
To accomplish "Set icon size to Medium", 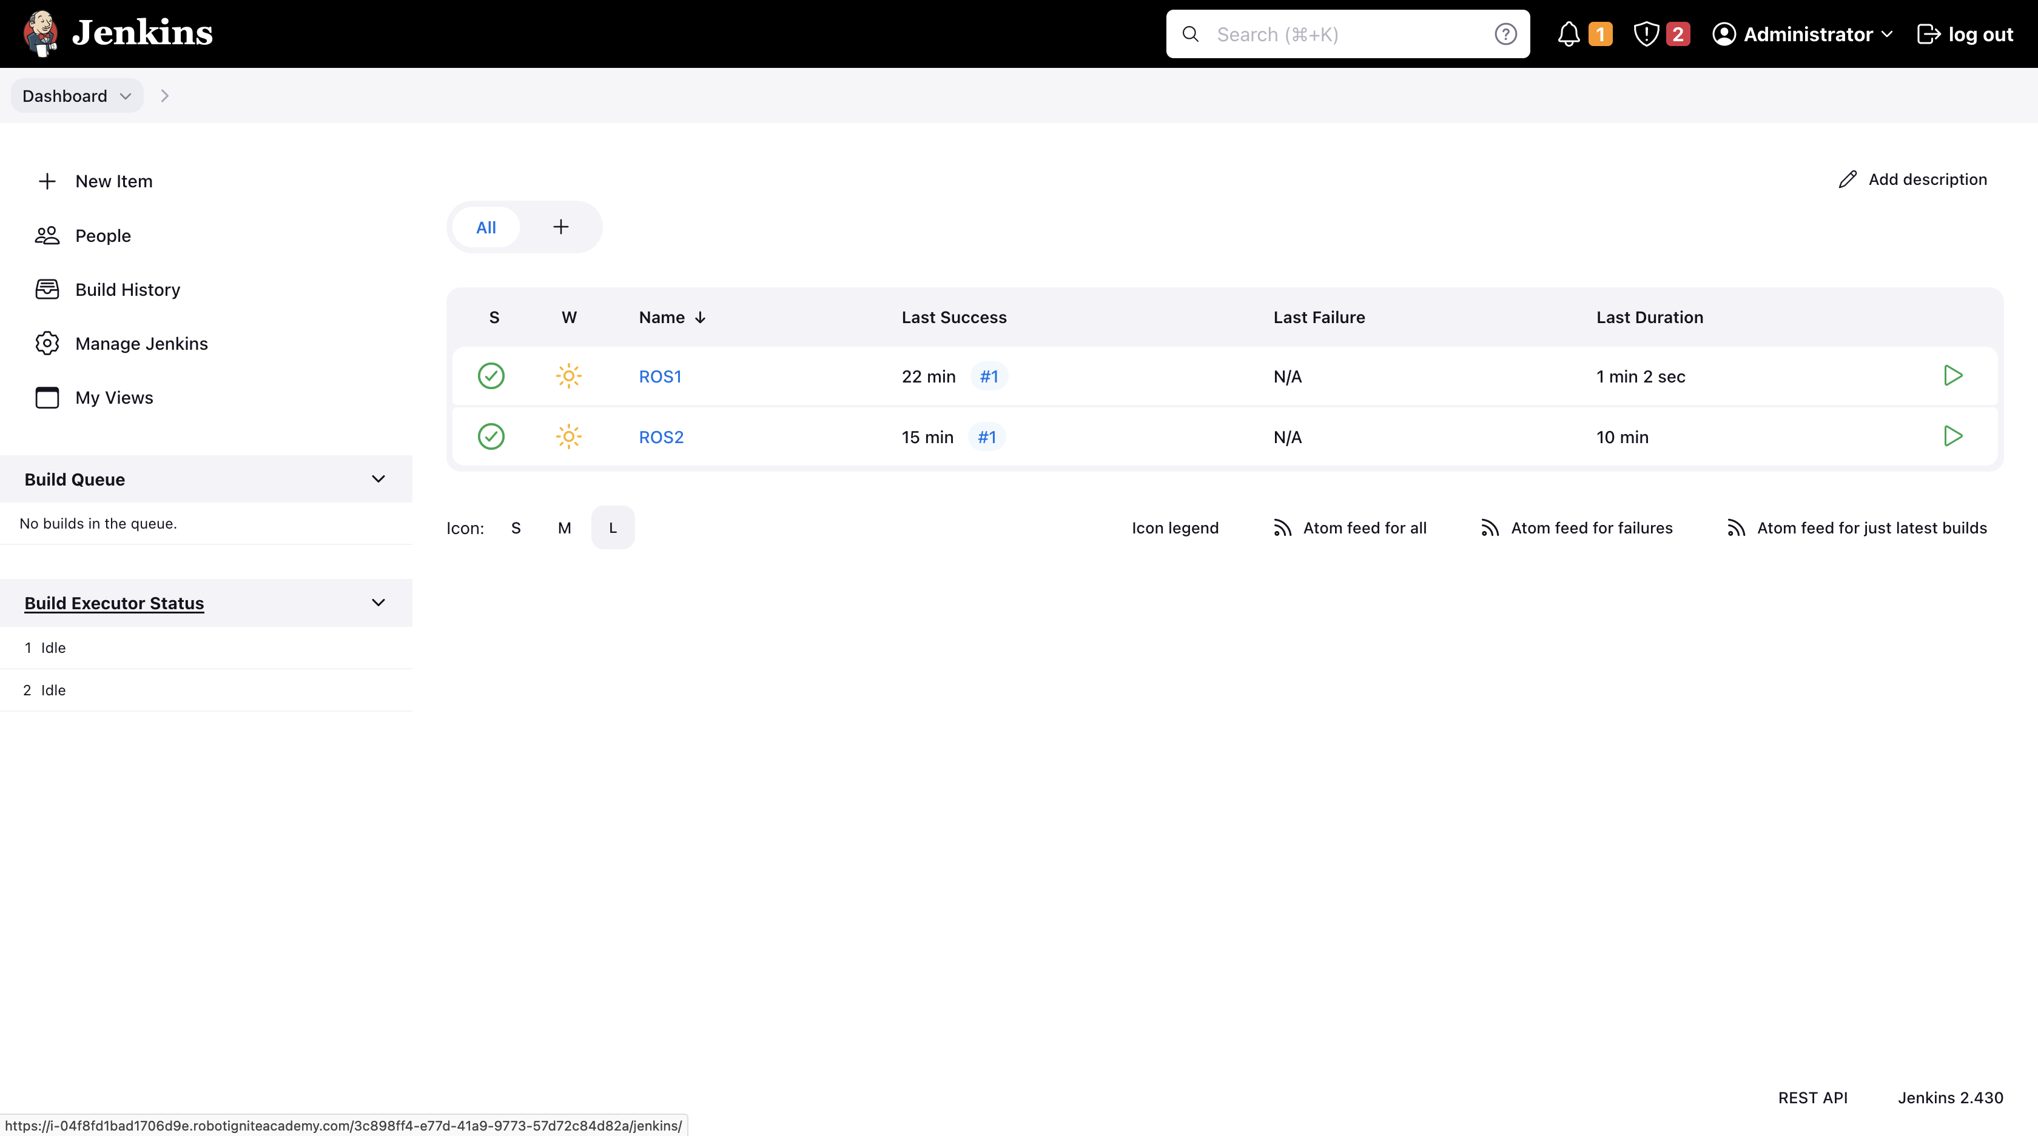I will click(x=564, y=528).
